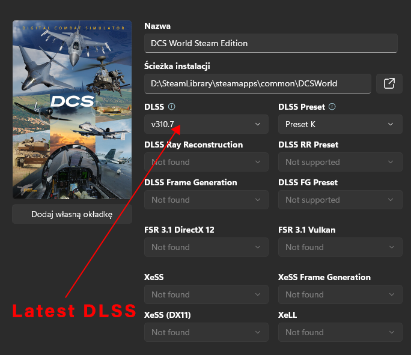This screenshot has height=355, width=411.
Task: Open FSR 3.1 DirectX 12 dropdown
Action: pos(206,247)
